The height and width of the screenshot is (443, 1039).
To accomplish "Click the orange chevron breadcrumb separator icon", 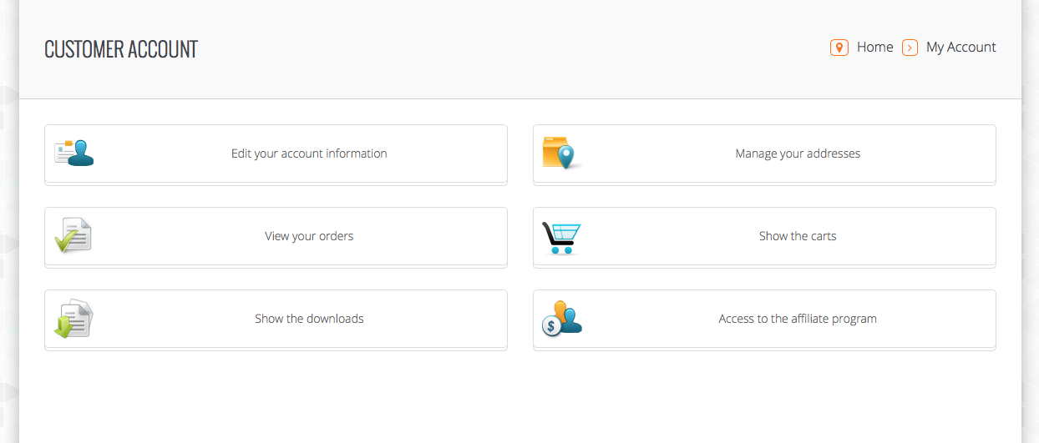I will point(910,48).
